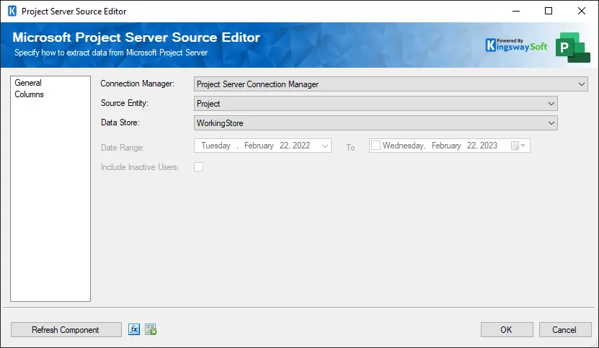Minimize the Project Server Source Editor window
This screenshot has height=348, width=599.
click(x=515, y=12)
